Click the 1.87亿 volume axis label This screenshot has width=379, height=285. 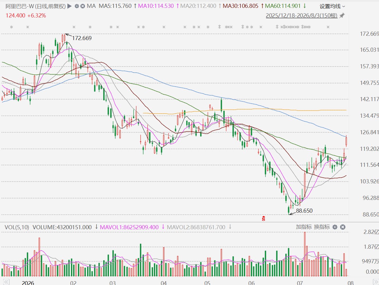[371, 247]
